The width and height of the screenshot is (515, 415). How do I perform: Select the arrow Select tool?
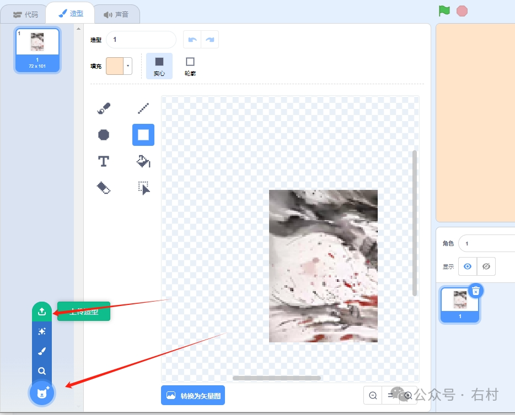[x=143, y=188]
